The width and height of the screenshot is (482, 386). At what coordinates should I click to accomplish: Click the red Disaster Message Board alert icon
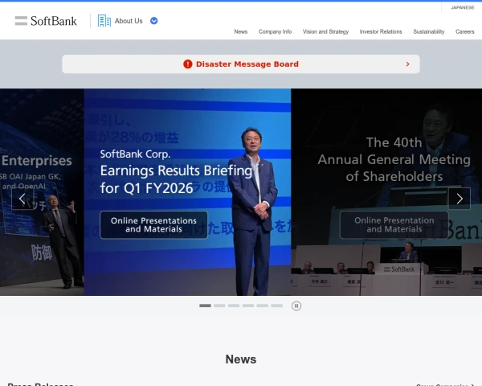point(187,64)
